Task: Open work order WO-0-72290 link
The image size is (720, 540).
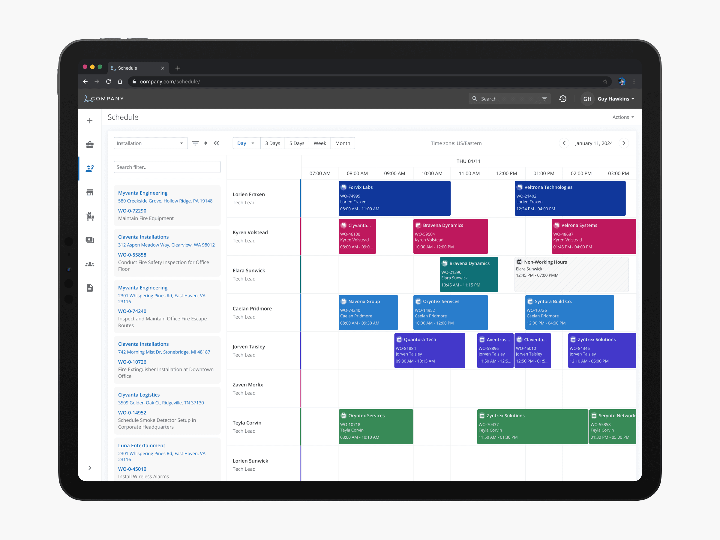Action: tap(132, 211)
